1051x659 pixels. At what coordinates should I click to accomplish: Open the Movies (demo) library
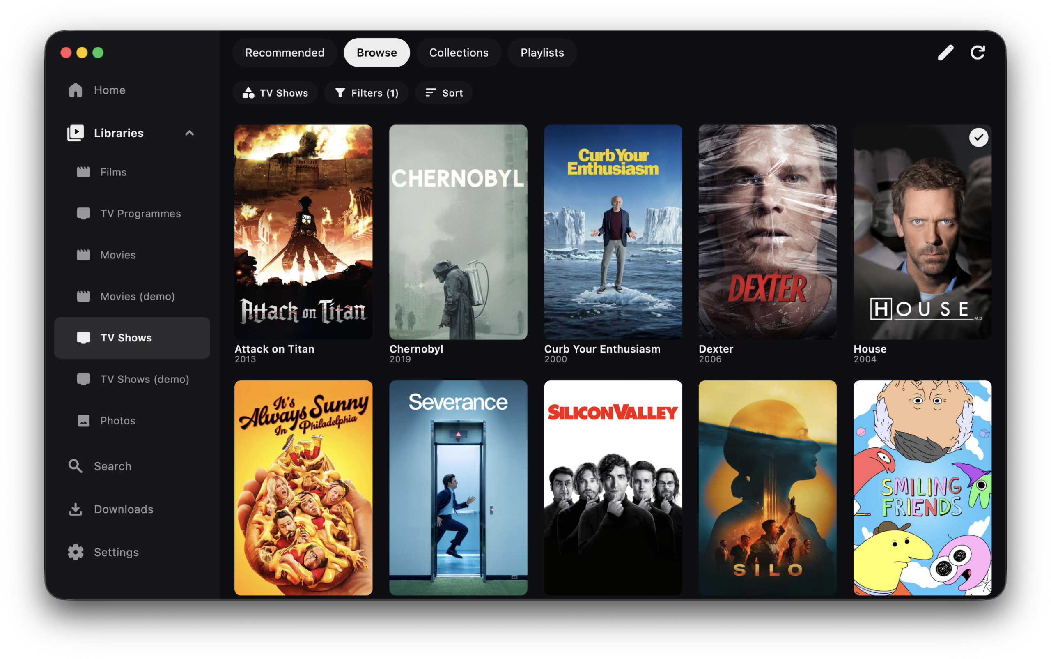[137, 296]
